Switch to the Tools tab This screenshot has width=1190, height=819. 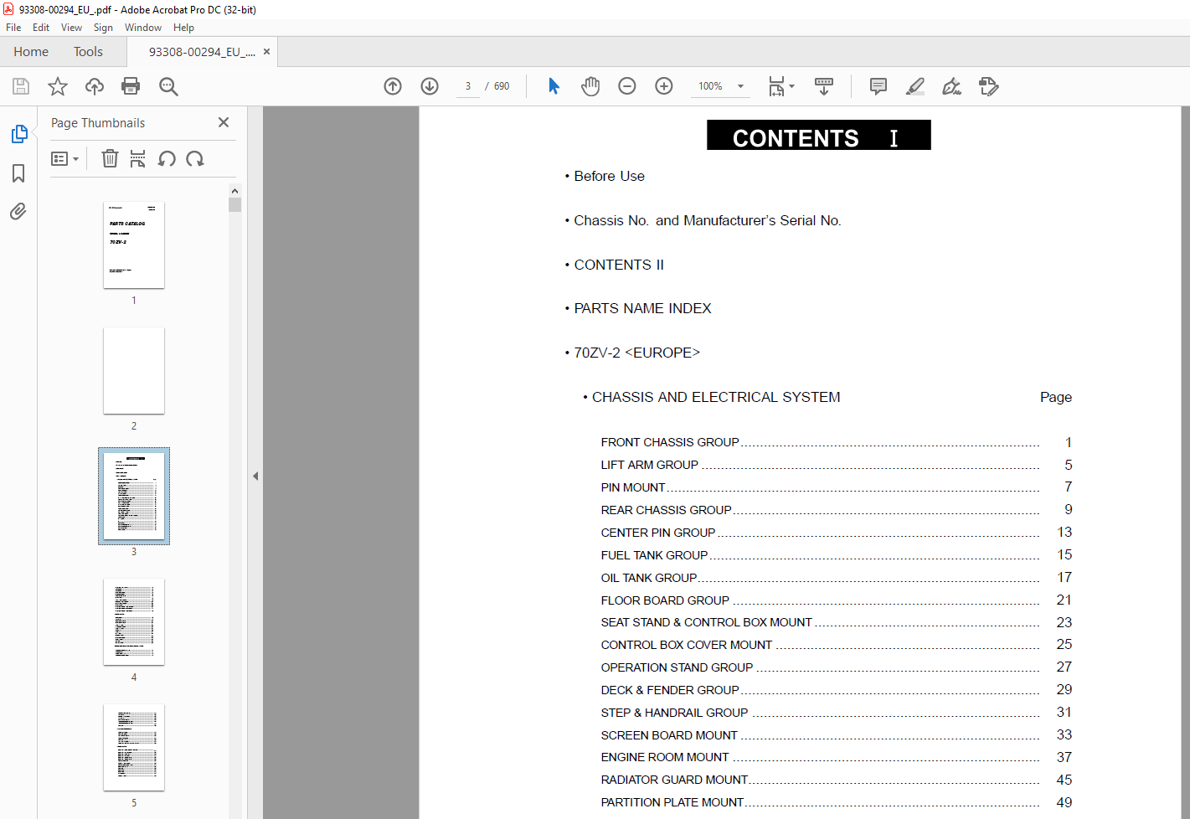pyautogui.click(x=88, y=52)
